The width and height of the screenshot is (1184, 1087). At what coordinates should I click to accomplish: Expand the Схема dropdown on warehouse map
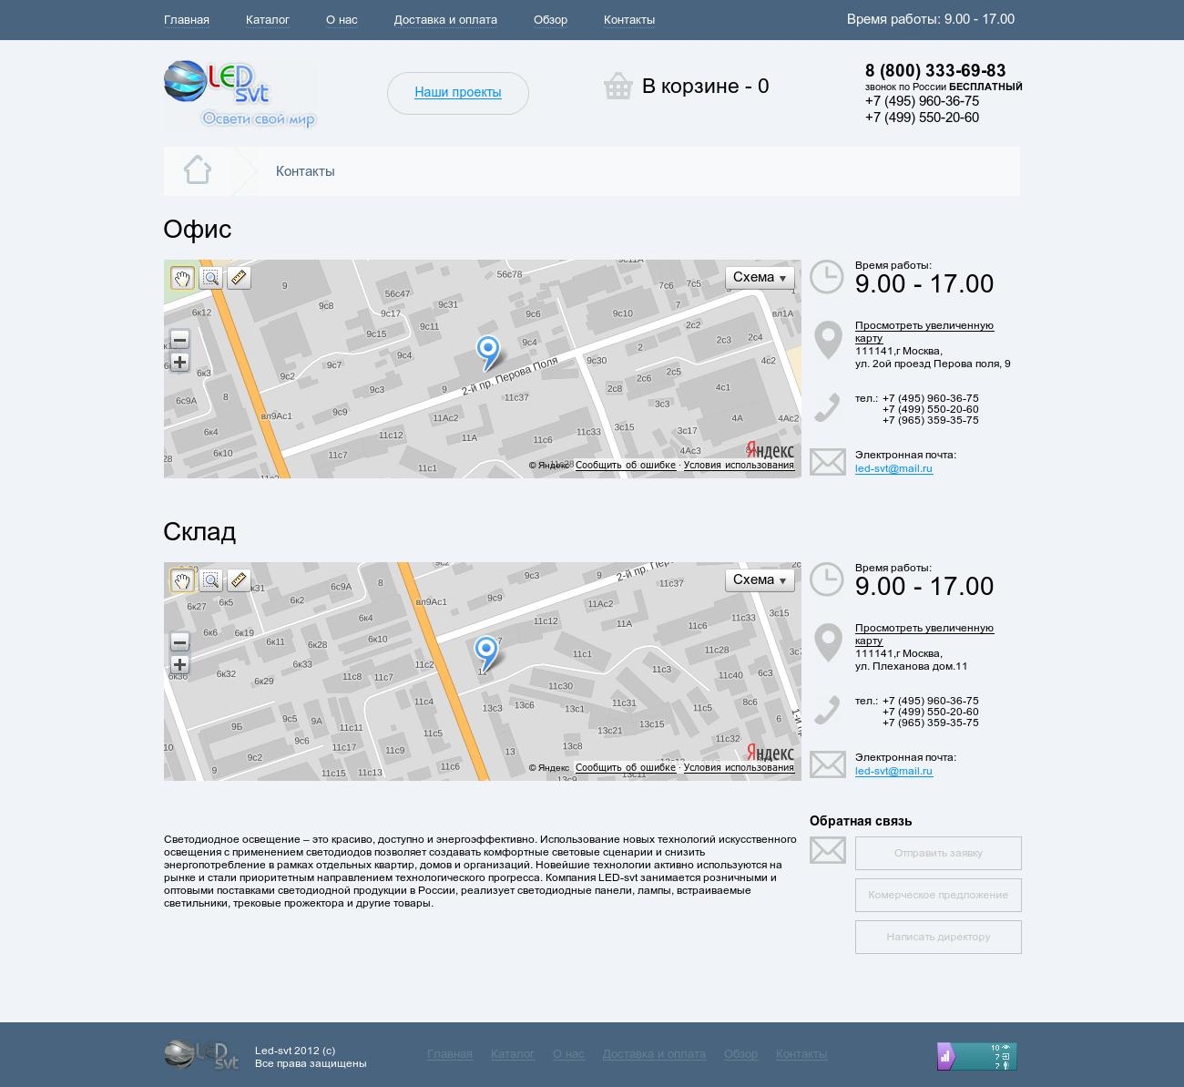(x=760, y=580)
